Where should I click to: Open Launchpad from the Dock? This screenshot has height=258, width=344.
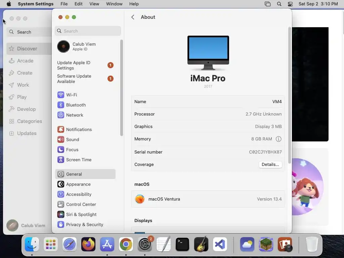coord(51,244)
